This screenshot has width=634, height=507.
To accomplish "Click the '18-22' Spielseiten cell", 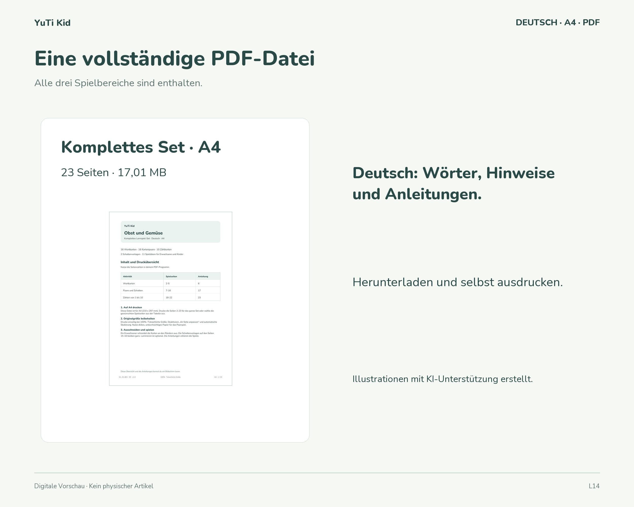I will pos(169,297).
